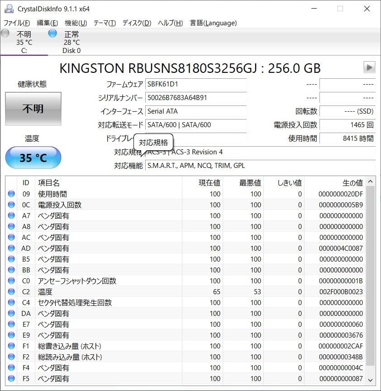Screen dimensions: 381x391
Task: Click the blue 35 °C temperature gauge
Action: 33,157
